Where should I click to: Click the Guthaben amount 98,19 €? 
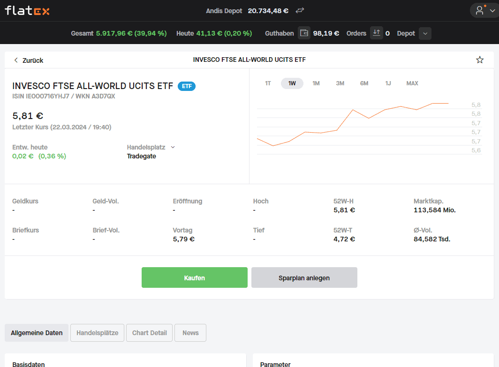(326, 33)
